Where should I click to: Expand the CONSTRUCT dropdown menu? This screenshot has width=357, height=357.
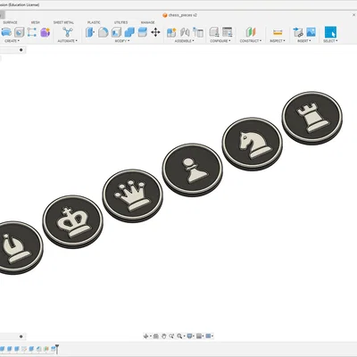251,41
